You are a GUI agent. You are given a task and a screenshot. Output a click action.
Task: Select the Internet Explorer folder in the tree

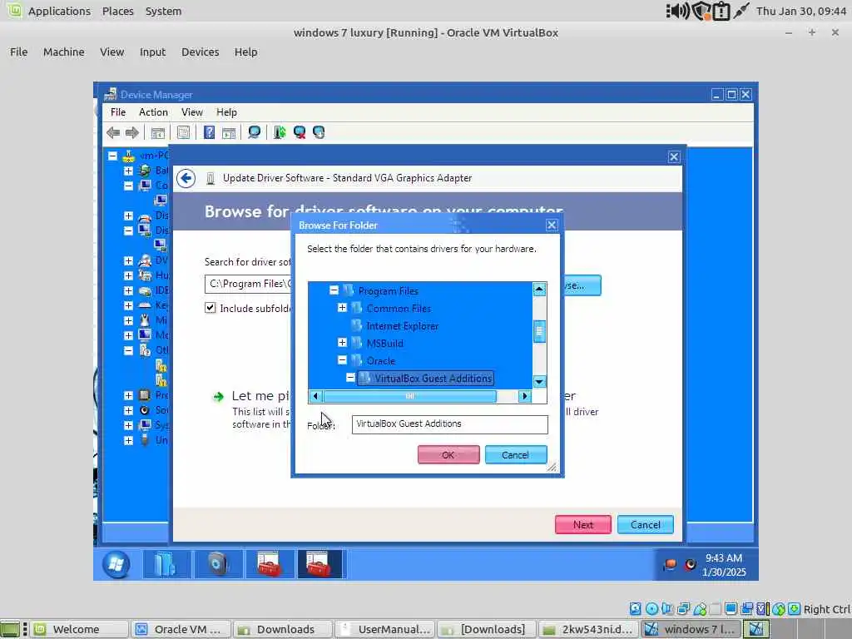tap(402, 326)
